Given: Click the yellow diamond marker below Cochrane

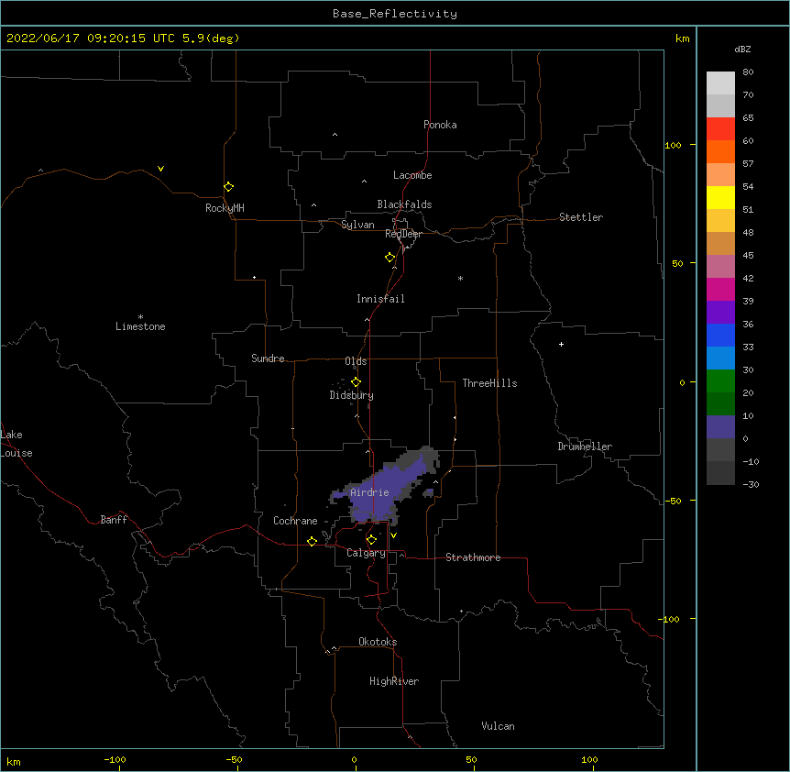Looking at the screenshot, I should click(x=312, y=542).
